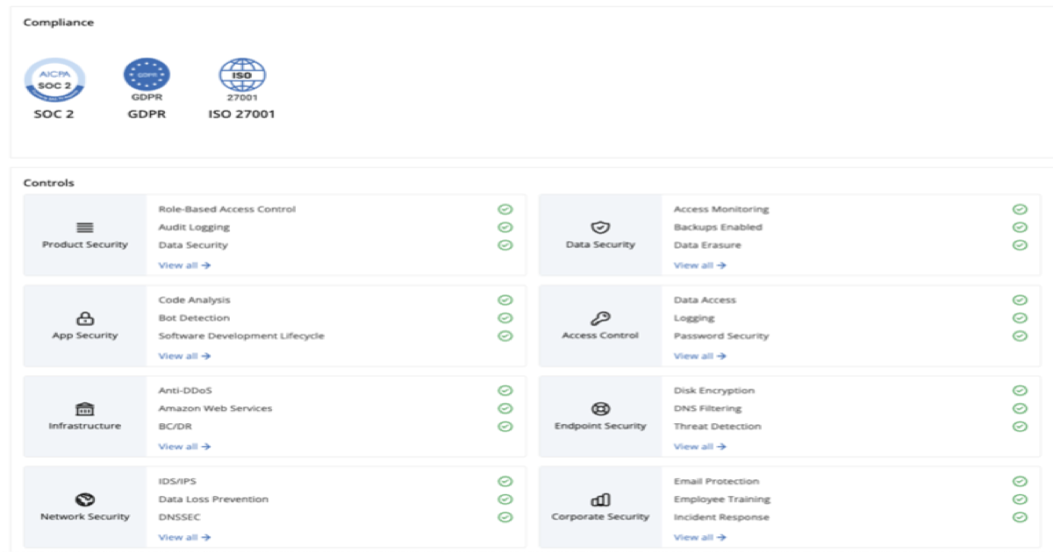Click the Software Development Lifecycle item

pyautogui.click(x=241, y=336)
